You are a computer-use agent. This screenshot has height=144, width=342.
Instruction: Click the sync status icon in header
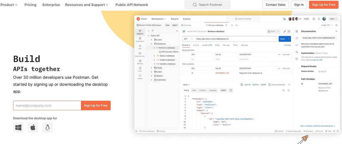click(284, 19)
